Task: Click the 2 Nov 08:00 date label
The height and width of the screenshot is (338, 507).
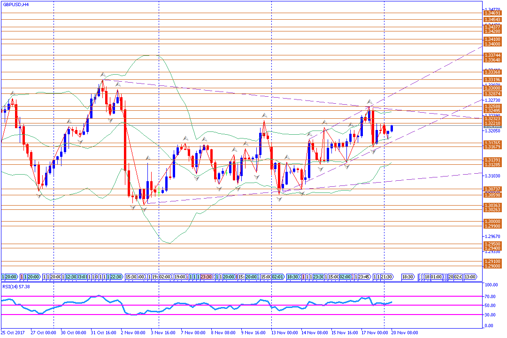Action: click(133, 332)
